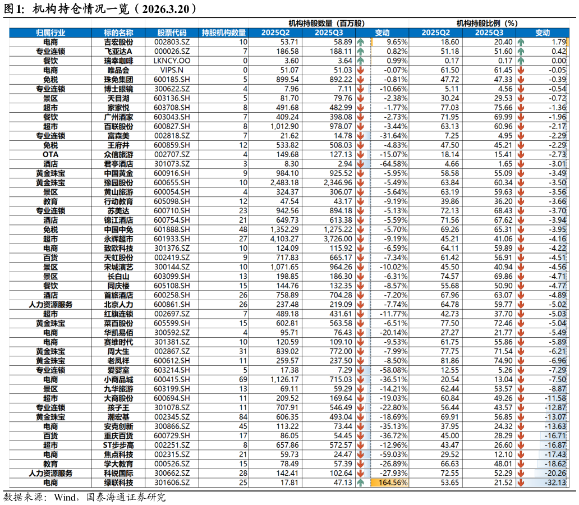Viewport: 579px width, 505px height.
Task: Click the 小商品城 name cell
Action: click(118, 380)
